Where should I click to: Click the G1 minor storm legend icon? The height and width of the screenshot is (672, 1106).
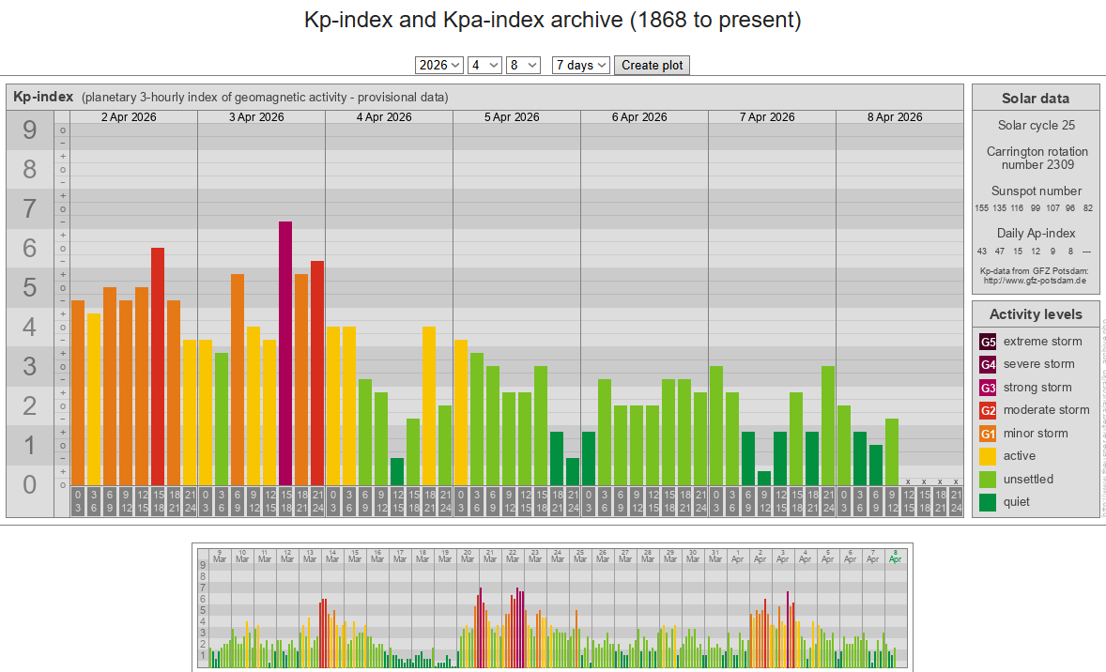point(988,434)
